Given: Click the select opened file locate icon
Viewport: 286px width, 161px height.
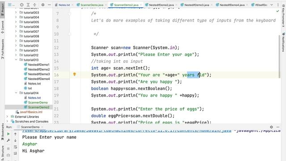Looking at the screenshot, I should (x=21, y=5).
